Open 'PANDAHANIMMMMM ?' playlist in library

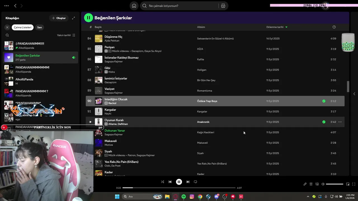[x=41, y=93]
